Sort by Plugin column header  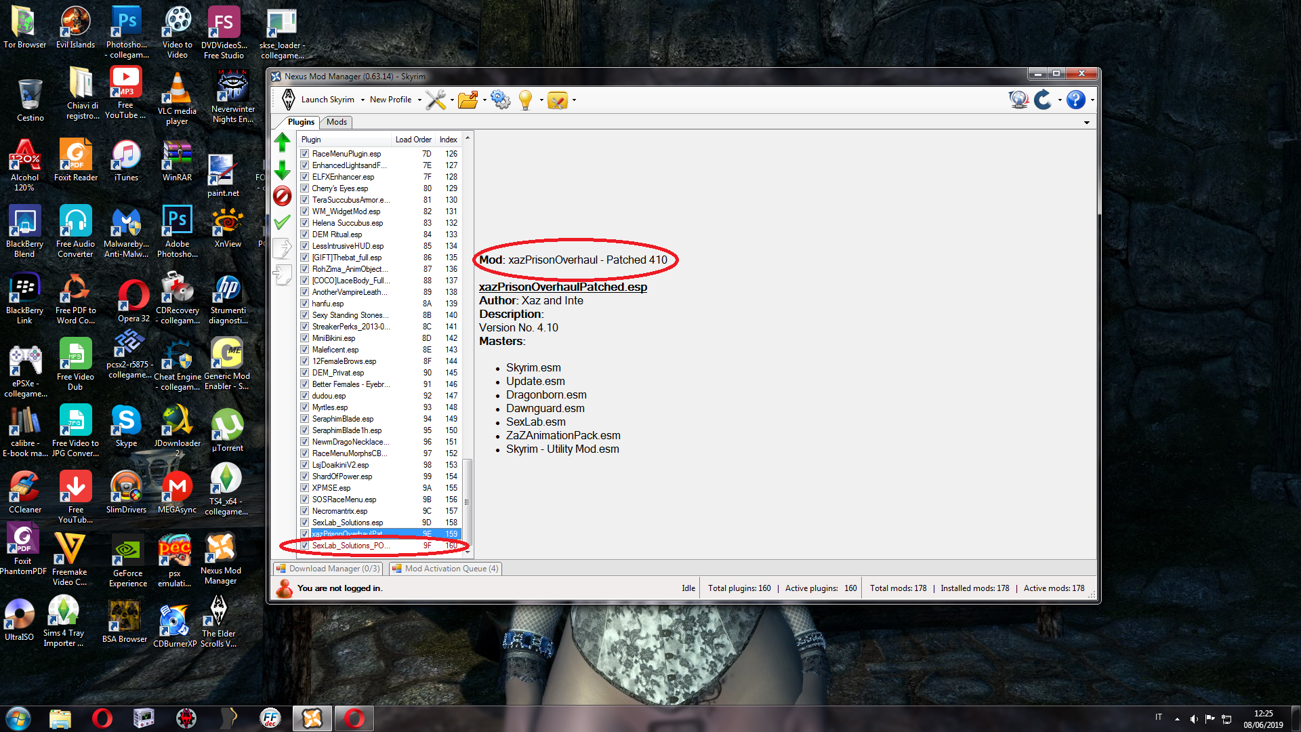345,140
